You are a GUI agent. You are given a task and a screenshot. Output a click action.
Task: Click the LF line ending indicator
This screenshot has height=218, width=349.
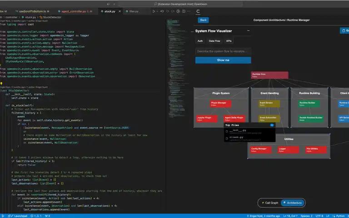(x=328, y=216)
